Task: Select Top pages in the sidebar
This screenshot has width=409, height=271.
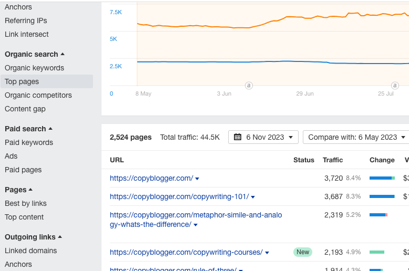Action: 22,81
